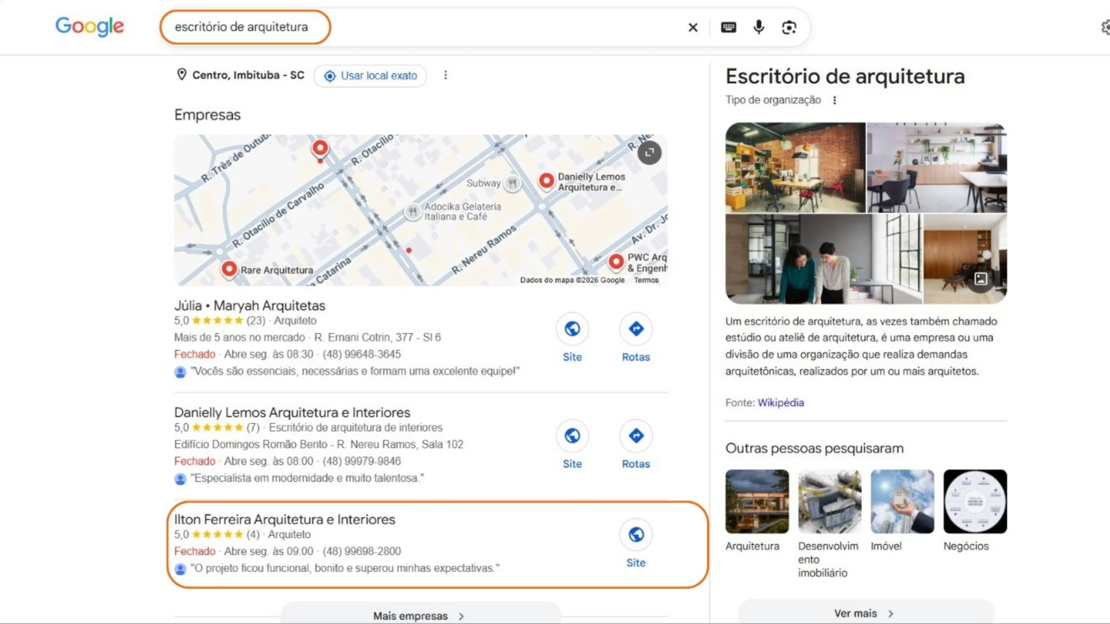Open Júlia • Maryah Arquitetas listing
The width and height of the screenshot is (1110, 624).
250,306
